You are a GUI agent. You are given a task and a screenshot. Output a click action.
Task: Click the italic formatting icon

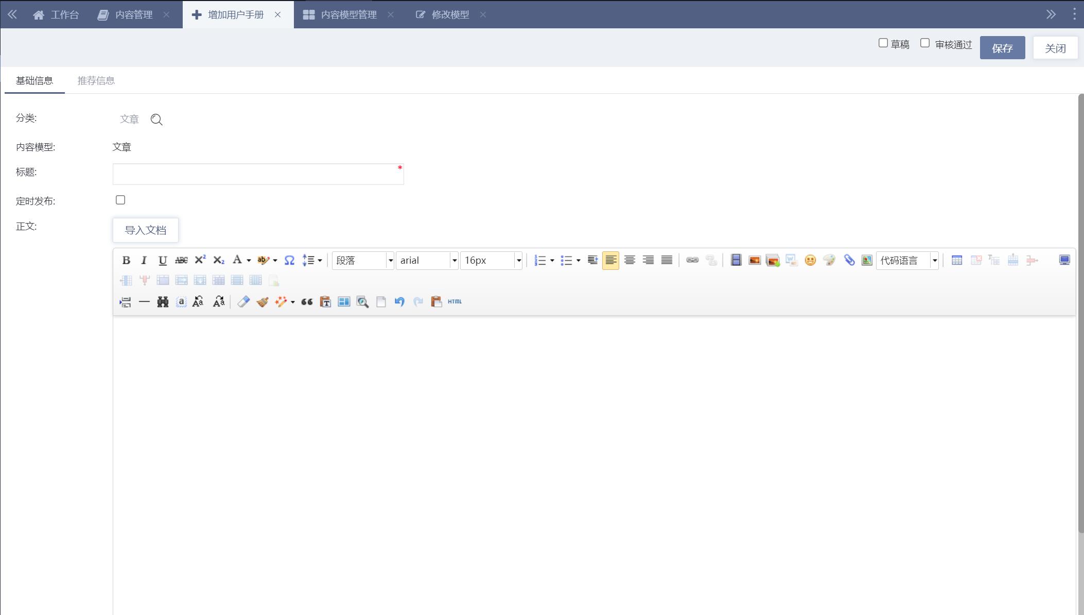point(144,260)
